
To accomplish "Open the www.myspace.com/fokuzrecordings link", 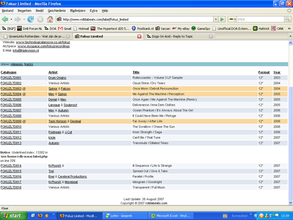I will [44, 46].
